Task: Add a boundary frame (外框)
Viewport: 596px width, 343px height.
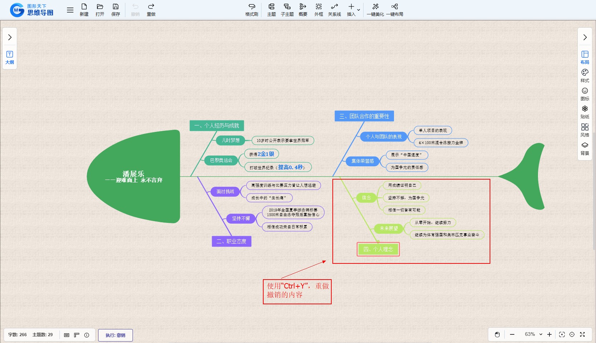Action: pos(318,10)
